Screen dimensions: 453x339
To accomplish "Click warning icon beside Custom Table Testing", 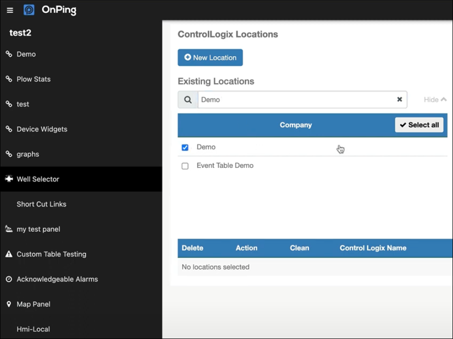I will 9,254.
